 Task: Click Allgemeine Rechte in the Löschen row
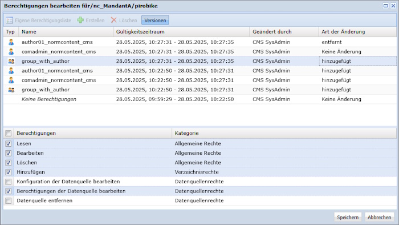198,163
